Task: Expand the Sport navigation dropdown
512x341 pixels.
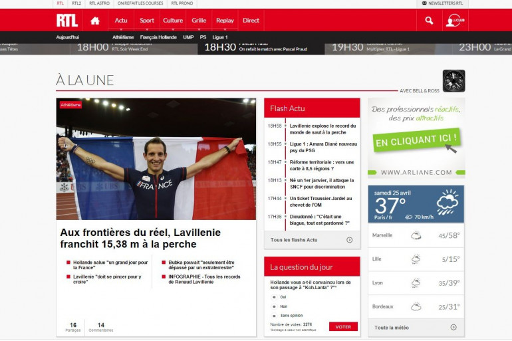Action: [x=147, y=21]
